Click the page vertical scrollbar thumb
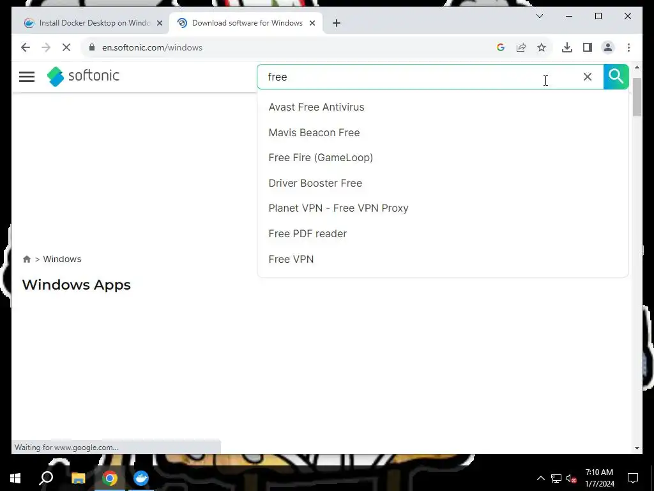Screen dimensions: 654x491 click(637, 97)
